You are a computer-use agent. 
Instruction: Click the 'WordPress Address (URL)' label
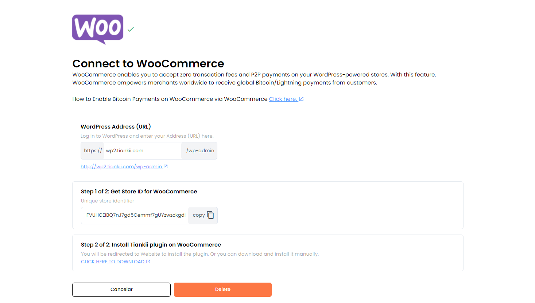click(116, 127)
